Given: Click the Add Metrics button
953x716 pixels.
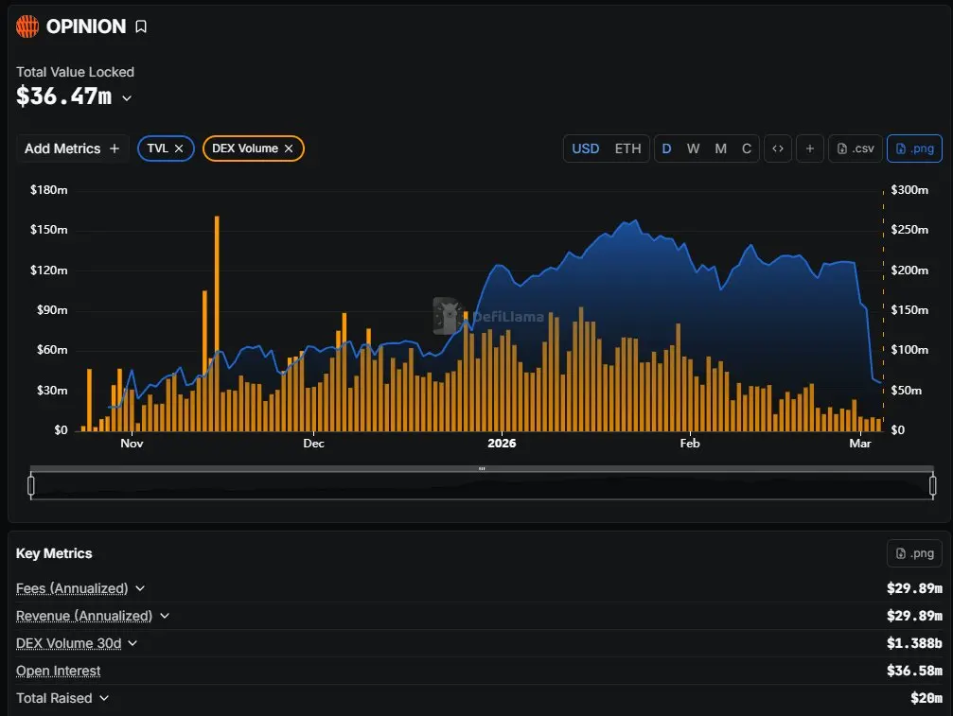Looking at the screenshot, I should coord(72,148).
